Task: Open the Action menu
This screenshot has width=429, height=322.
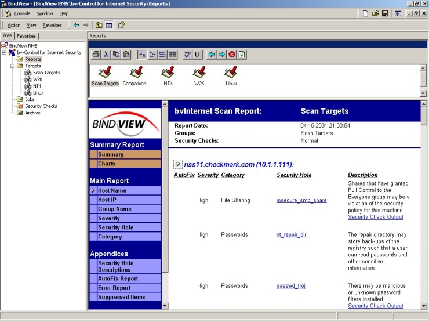Action: [x=14, y=25]
